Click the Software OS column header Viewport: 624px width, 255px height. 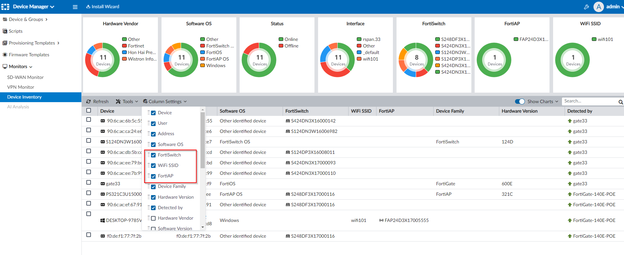[232, 111]
